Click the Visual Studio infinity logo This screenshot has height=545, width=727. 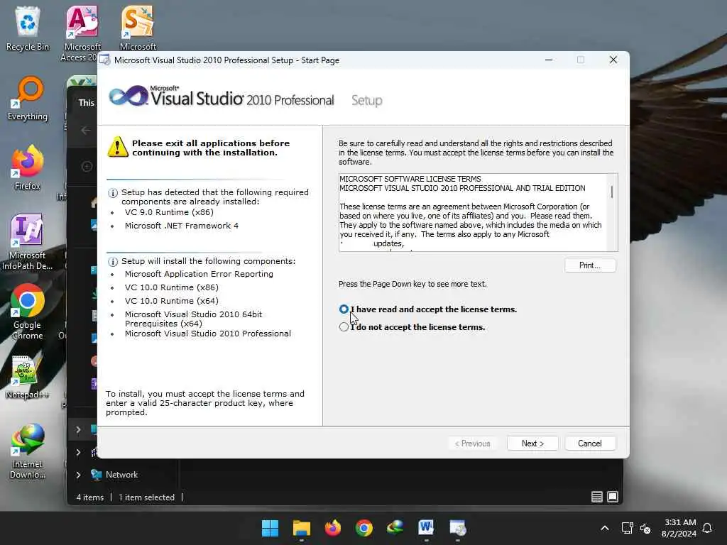(129, 96)
